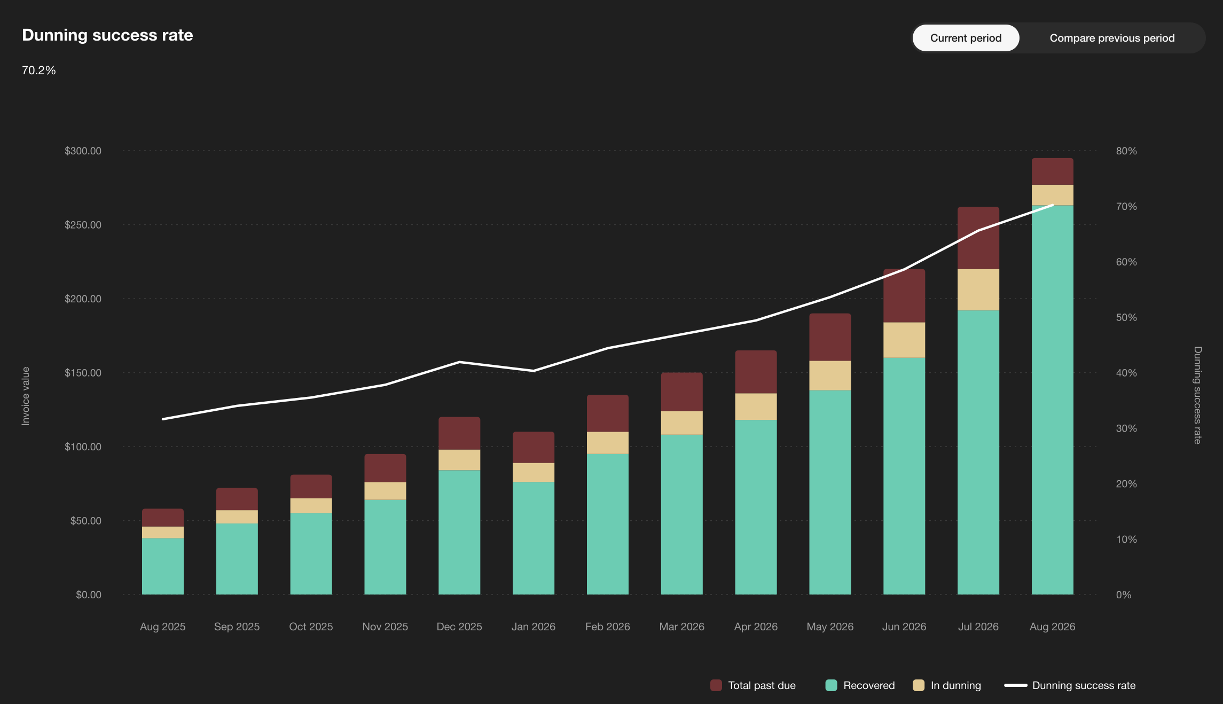Click the 80% right axis value

(1126, 151)
